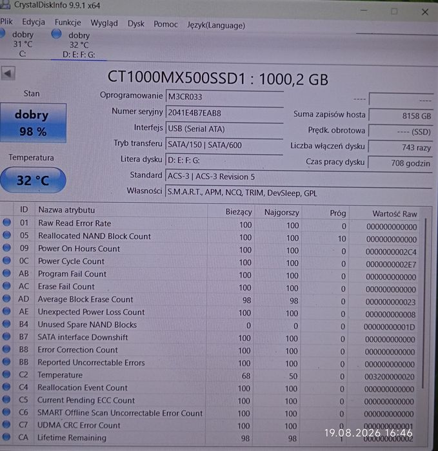
Task: Click the status icon for Program Fail Count
Action: click(6, 273)
